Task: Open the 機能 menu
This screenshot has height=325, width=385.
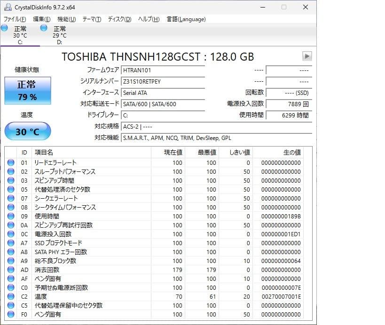Action: click(x=66, y=19)
